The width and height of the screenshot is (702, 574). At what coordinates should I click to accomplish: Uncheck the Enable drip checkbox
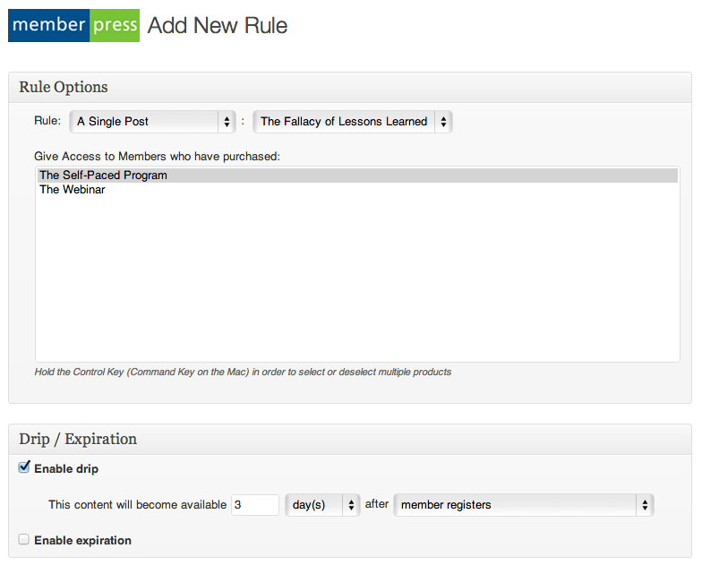24,467
